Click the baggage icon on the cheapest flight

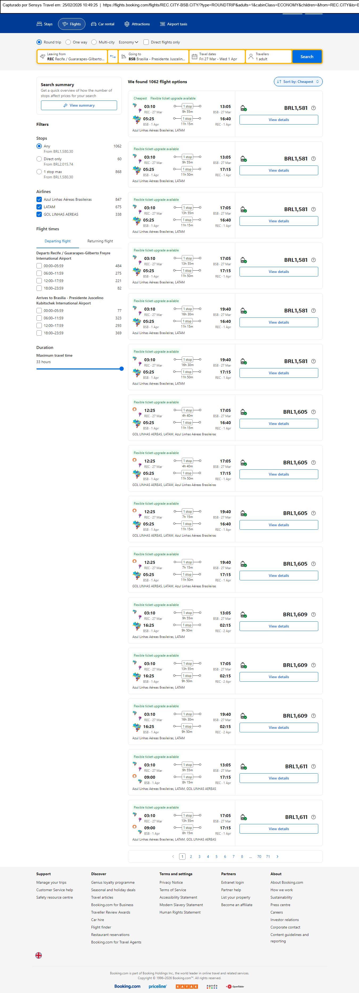point(243,108)
